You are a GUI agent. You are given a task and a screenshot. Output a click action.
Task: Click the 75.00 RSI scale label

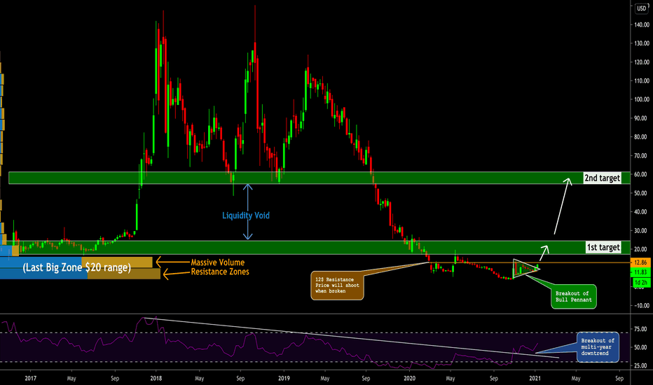pyautogui.click(x=640, y=329)
